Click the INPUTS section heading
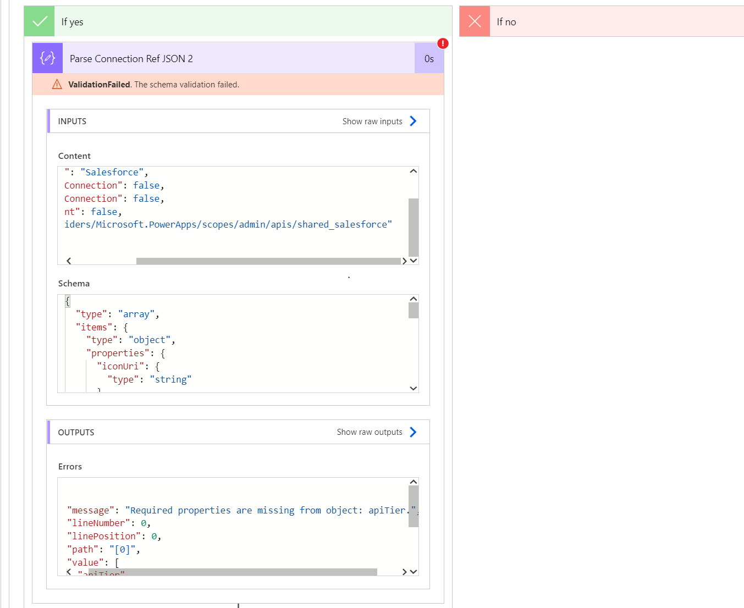Viewport: 744px width, 608px height. (72, 121)
